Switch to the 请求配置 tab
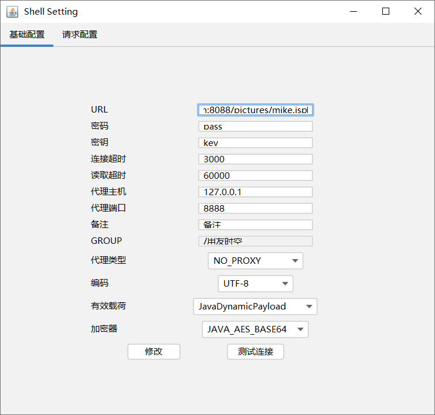The image size is (435, 415). tap(80, 35)
